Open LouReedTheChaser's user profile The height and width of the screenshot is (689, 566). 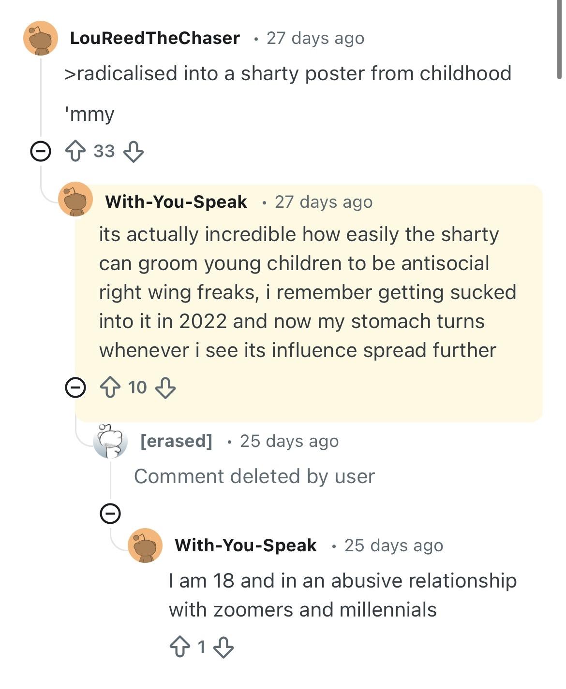(x=155, y=38)
